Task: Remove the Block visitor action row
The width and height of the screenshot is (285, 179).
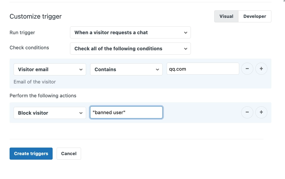Action: pyautogui.click(x=247, y=112)
